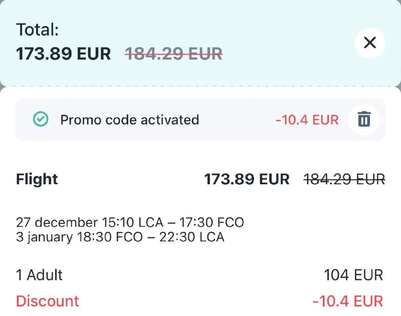Click the "Flight" section heading
The width and height of the screenshot is (401, 316).
[x=37, y=179]
